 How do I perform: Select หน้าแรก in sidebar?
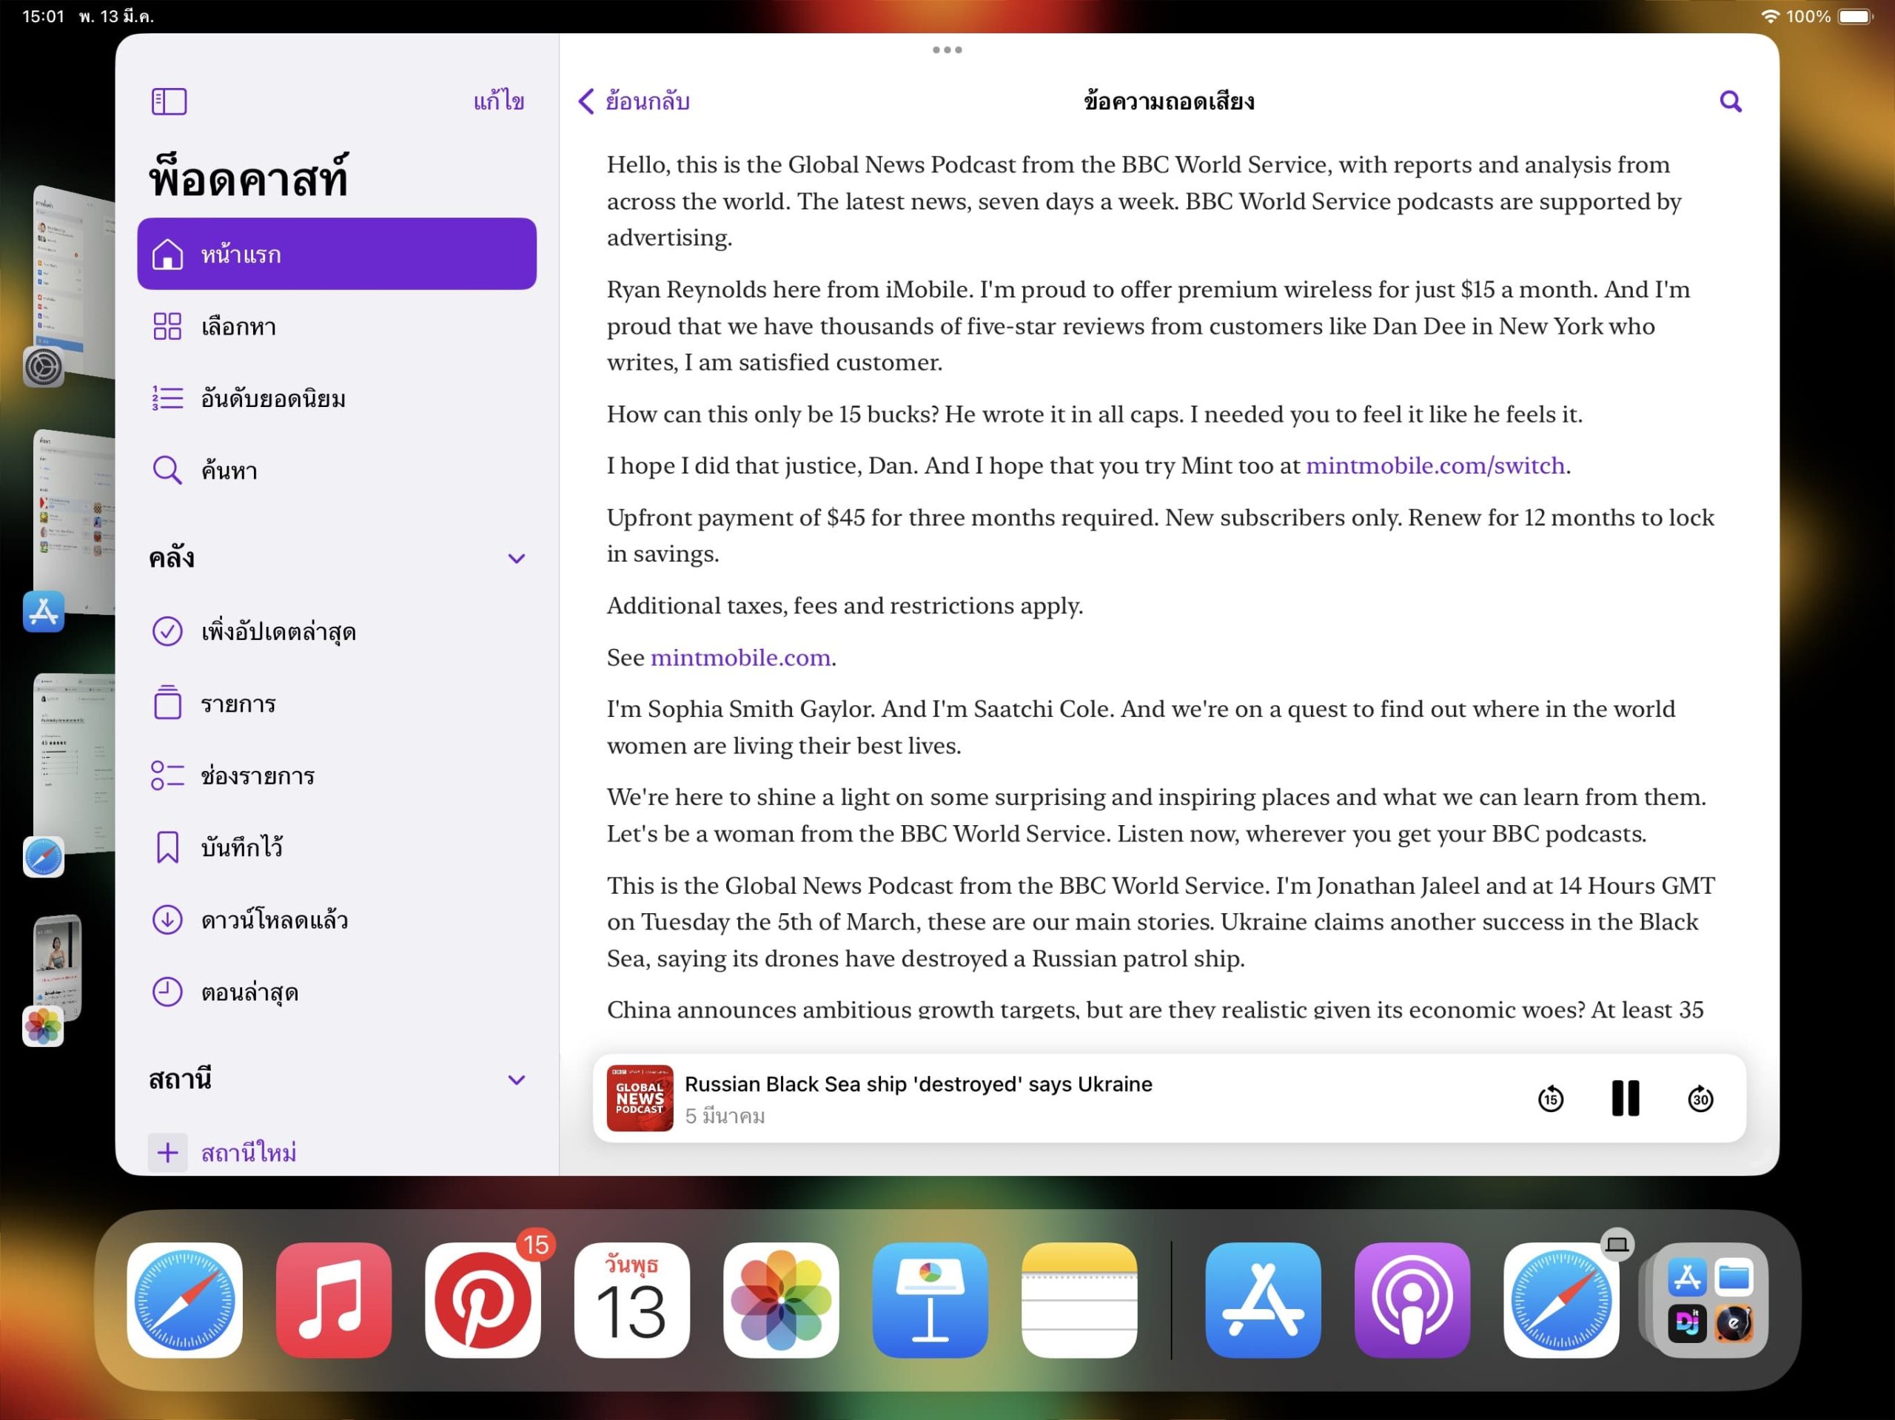(337, 254)
